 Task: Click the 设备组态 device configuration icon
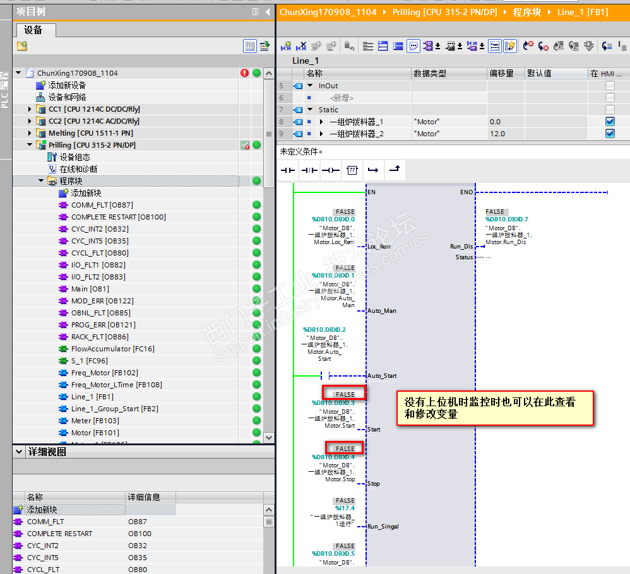click(x=52, y=157)
